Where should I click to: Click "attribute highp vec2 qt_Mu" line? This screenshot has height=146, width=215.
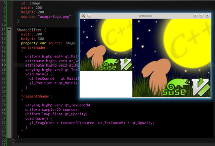point(52,65)
